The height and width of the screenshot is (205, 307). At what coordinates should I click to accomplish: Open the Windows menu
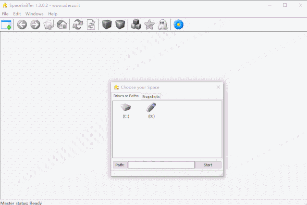tap(34, 14)
